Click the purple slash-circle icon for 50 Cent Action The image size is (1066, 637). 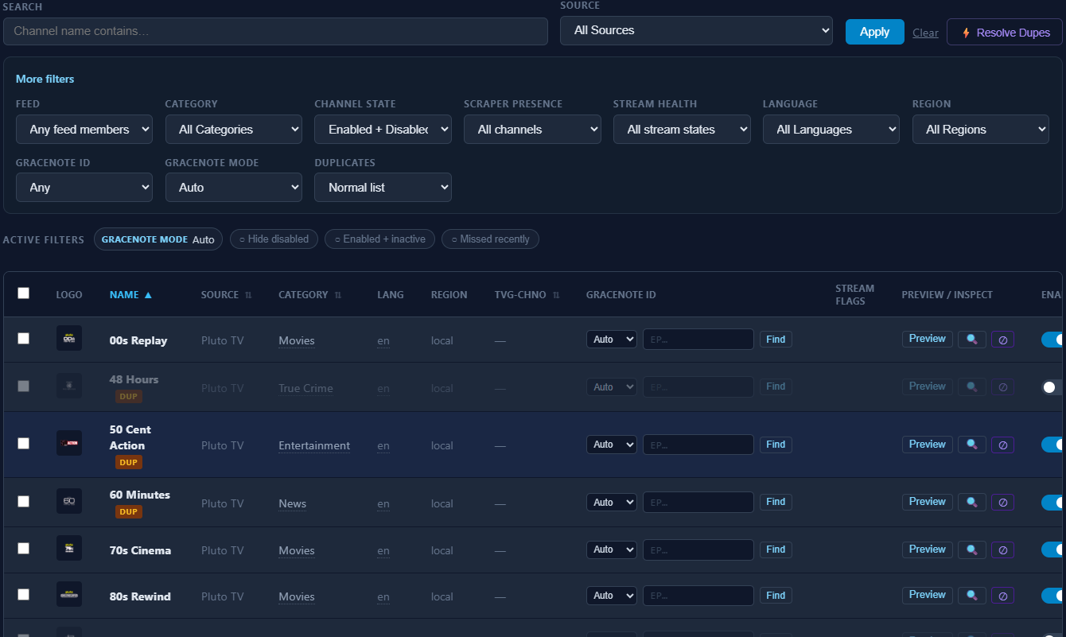(x=1002, y=445)
